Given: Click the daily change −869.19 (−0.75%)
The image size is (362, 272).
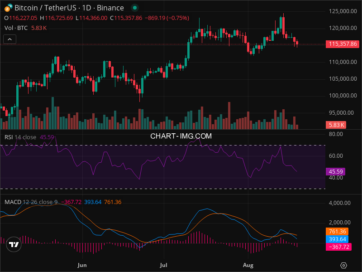Looking at the screenshot, I should [167, 18].
